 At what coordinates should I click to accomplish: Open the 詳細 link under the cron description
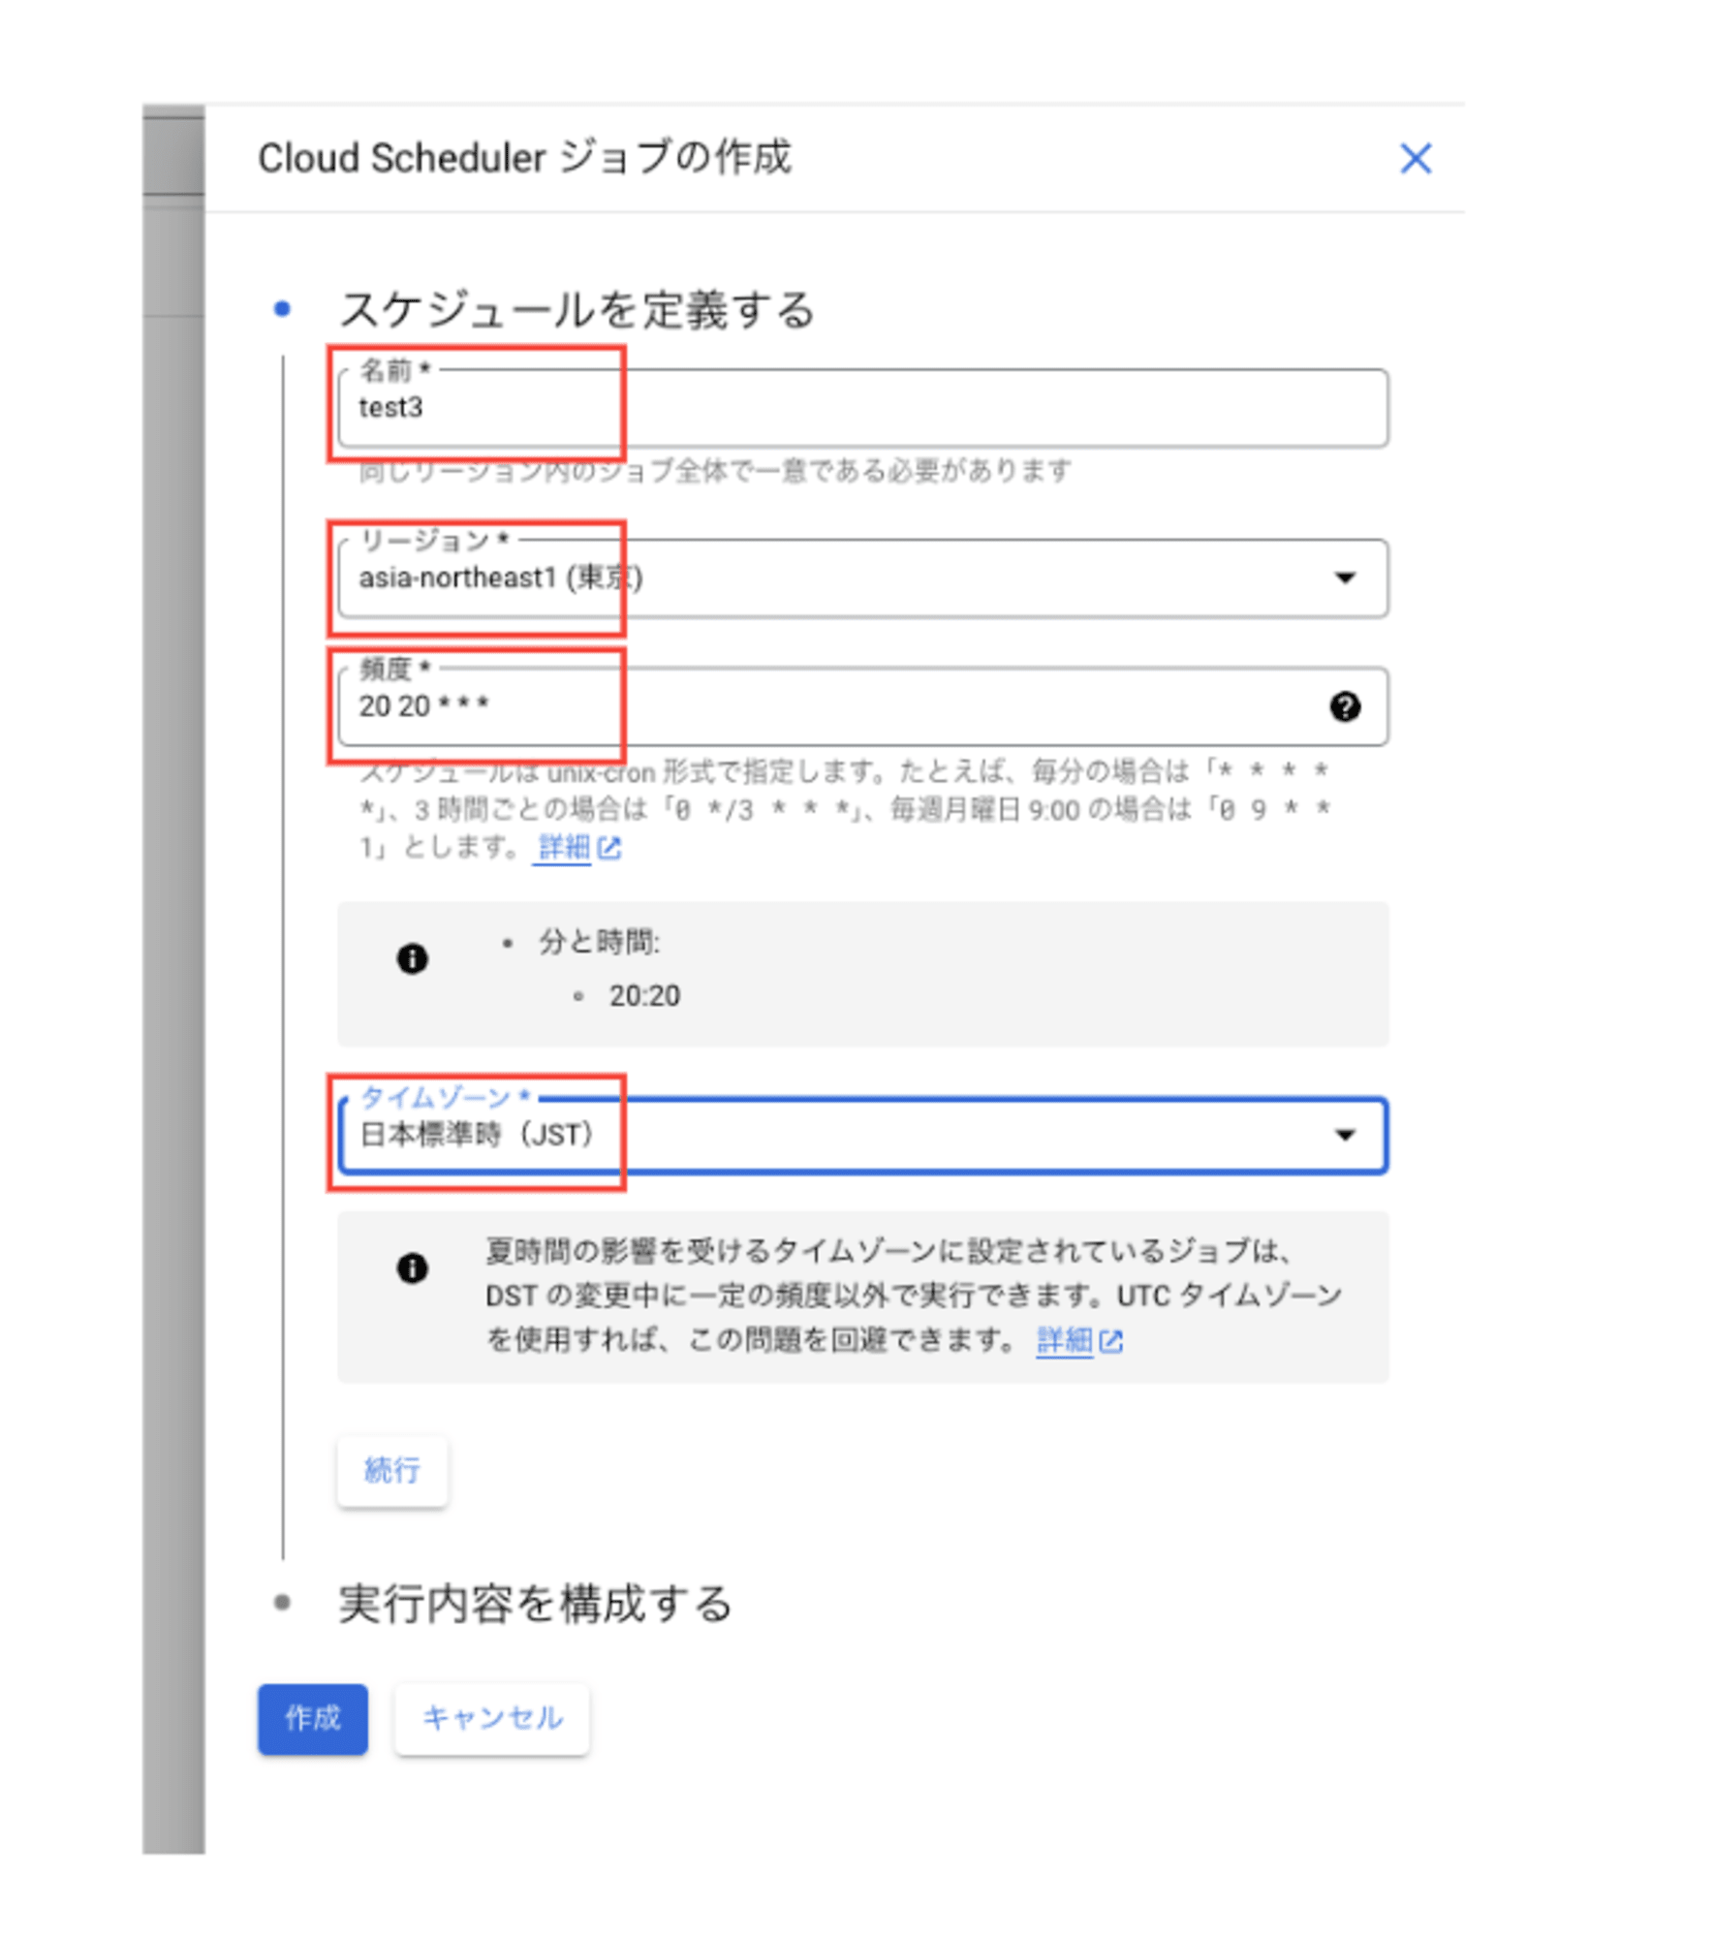point(563,848)
